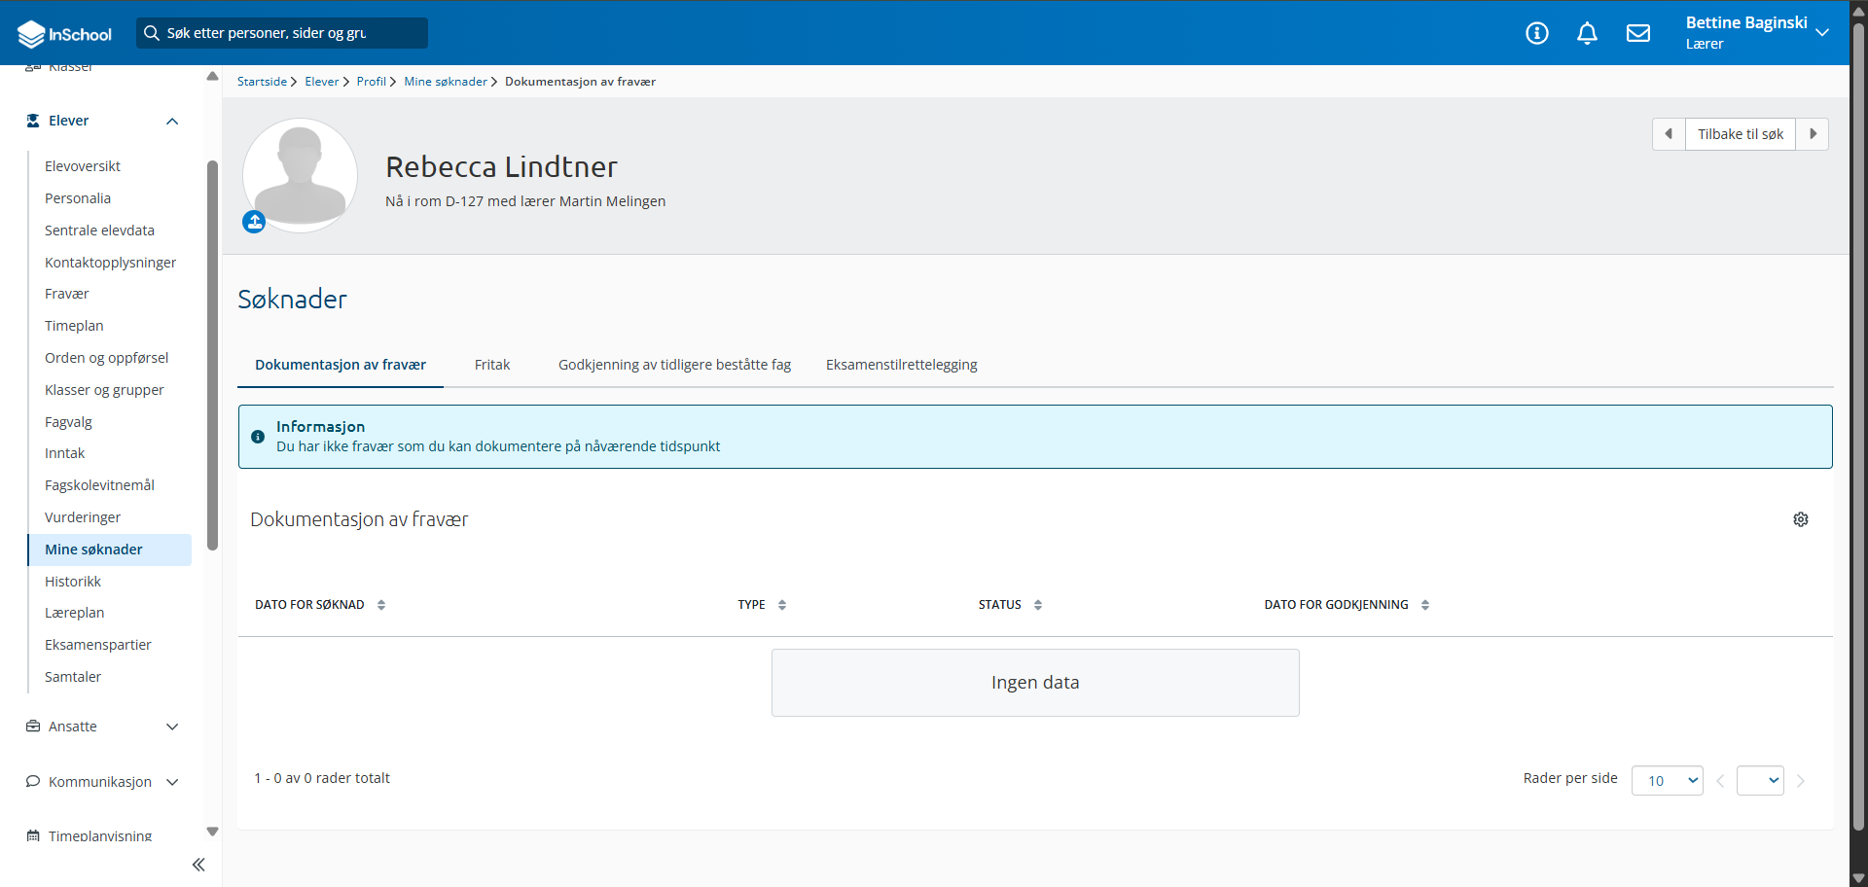Sort by Dato for søknad
The image size is (1868, 887).
381,605
